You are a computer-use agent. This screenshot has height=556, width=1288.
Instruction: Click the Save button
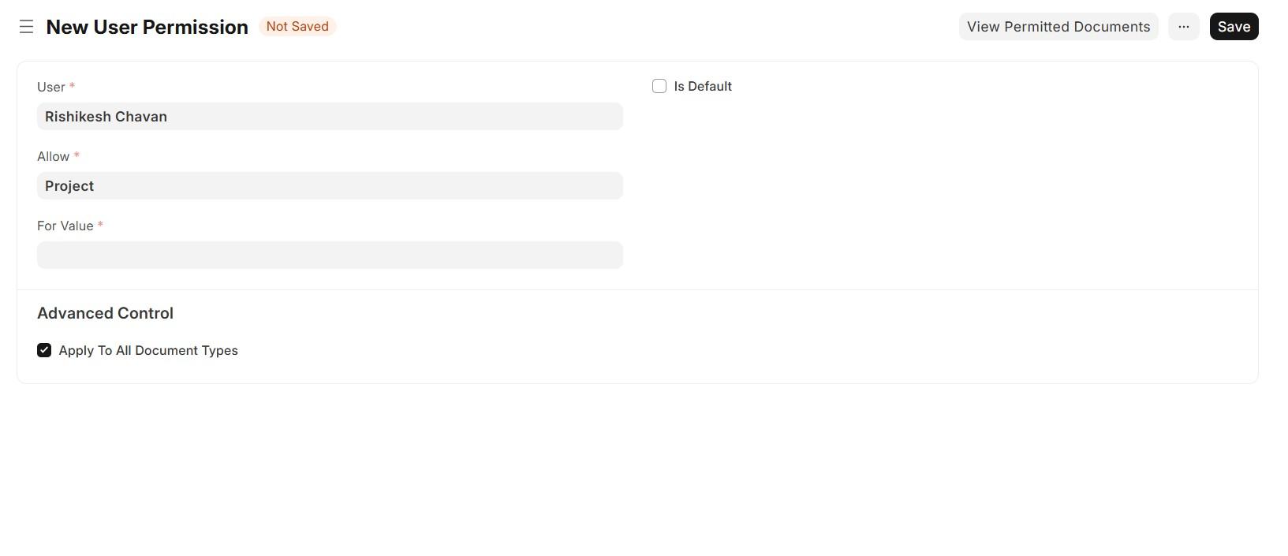point(1234,27)
